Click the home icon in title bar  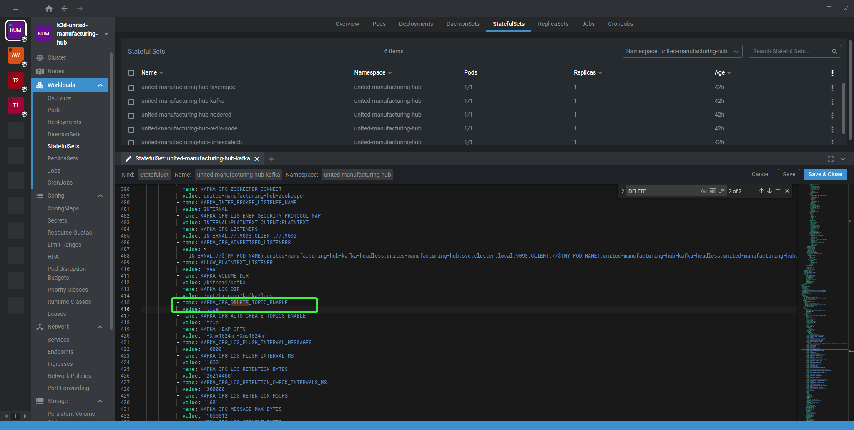pos(49,8)
